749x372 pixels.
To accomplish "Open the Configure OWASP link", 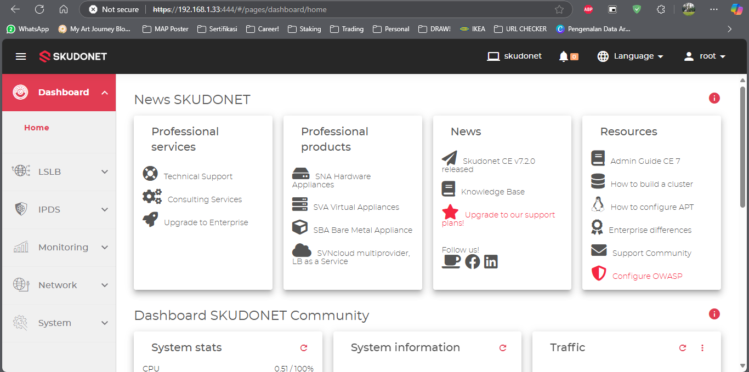I will pos(647,276).
